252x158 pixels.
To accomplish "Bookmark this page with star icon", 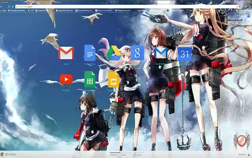I will click(x=237, y=7).
